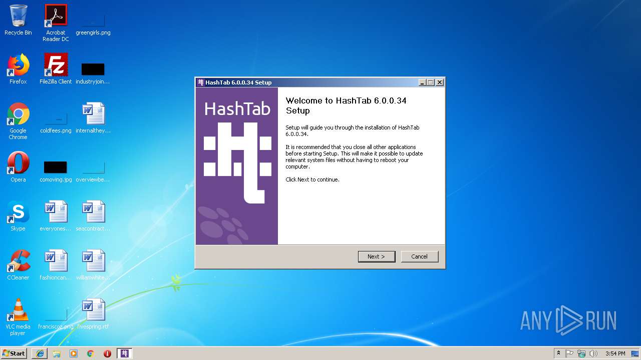The width and height of the screenshot is (641, 360).
Task: Open williamwhite Word document
Action: click(93, 265)
